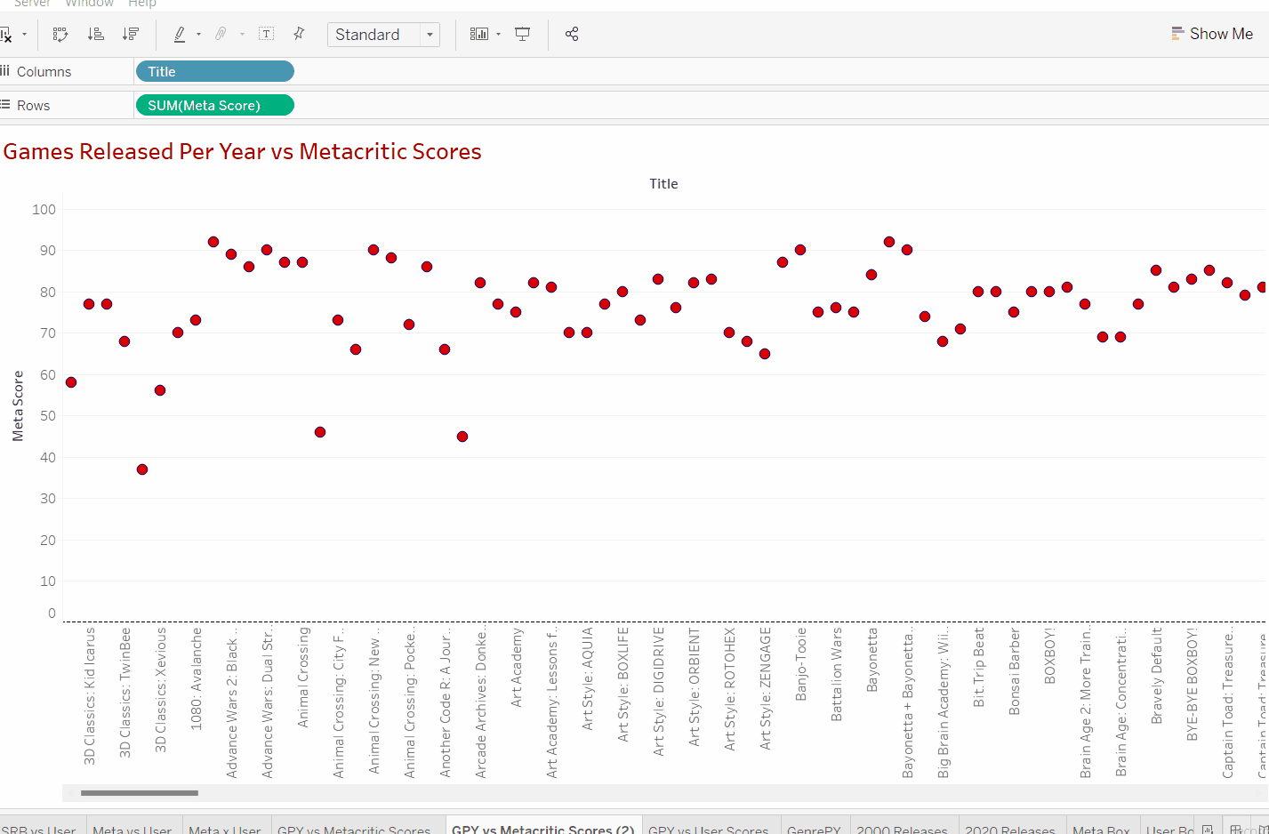The height and width of the screenshot is (834, 1269).
Task: Click the Art Style: BOXLIFE axis label
Action: point(622,685)
